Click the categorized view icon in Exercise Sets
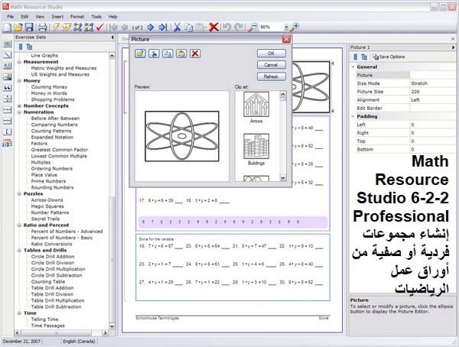459x347 pixels. click(x=30, y=47)
